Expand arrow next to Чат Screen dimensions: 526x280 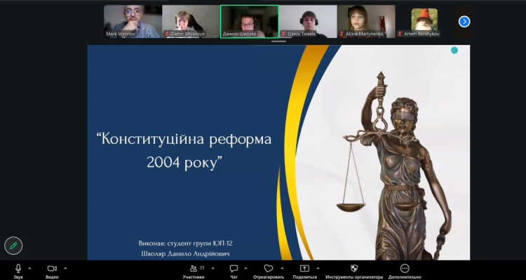pos(245,268)
